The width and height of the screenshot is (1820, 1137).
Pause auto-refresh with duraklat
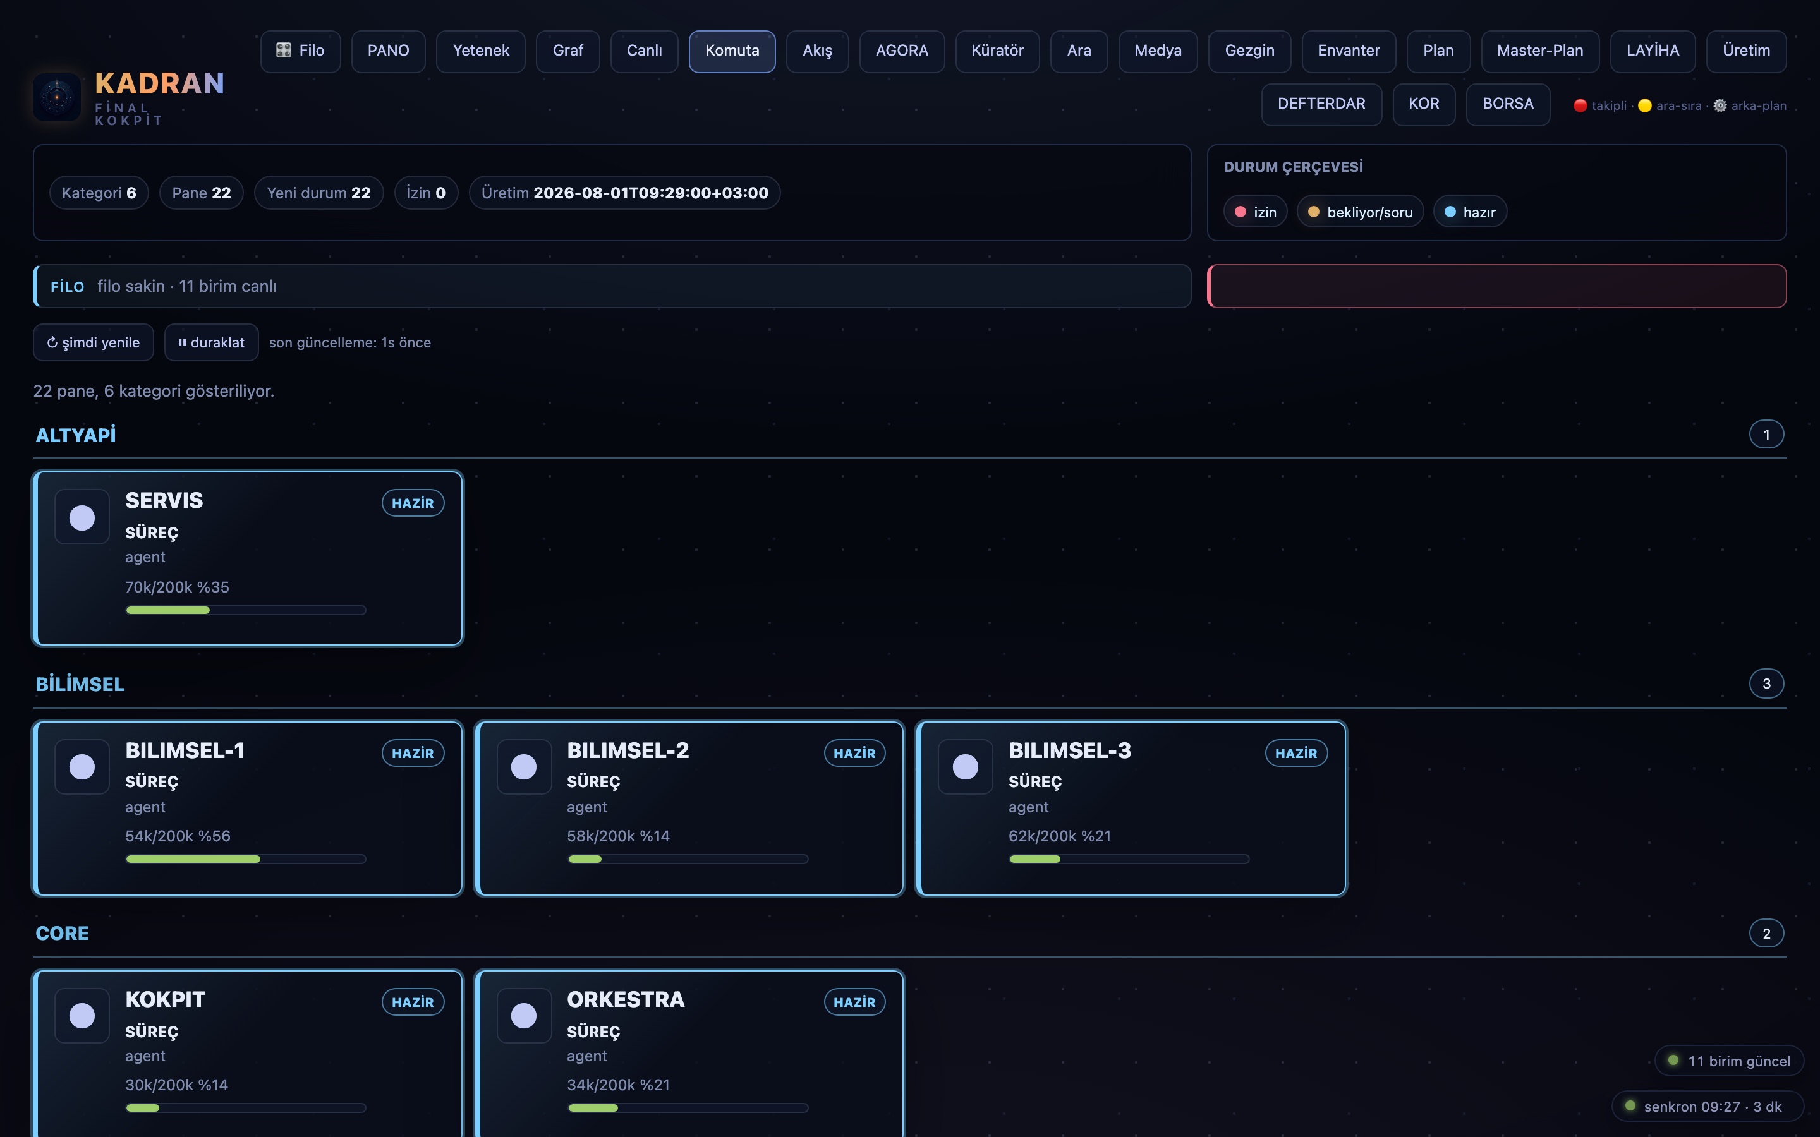tap(211, 342)
